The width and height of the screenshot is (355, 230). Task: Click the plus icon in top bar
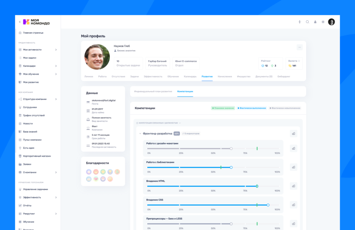click(300, 22)
